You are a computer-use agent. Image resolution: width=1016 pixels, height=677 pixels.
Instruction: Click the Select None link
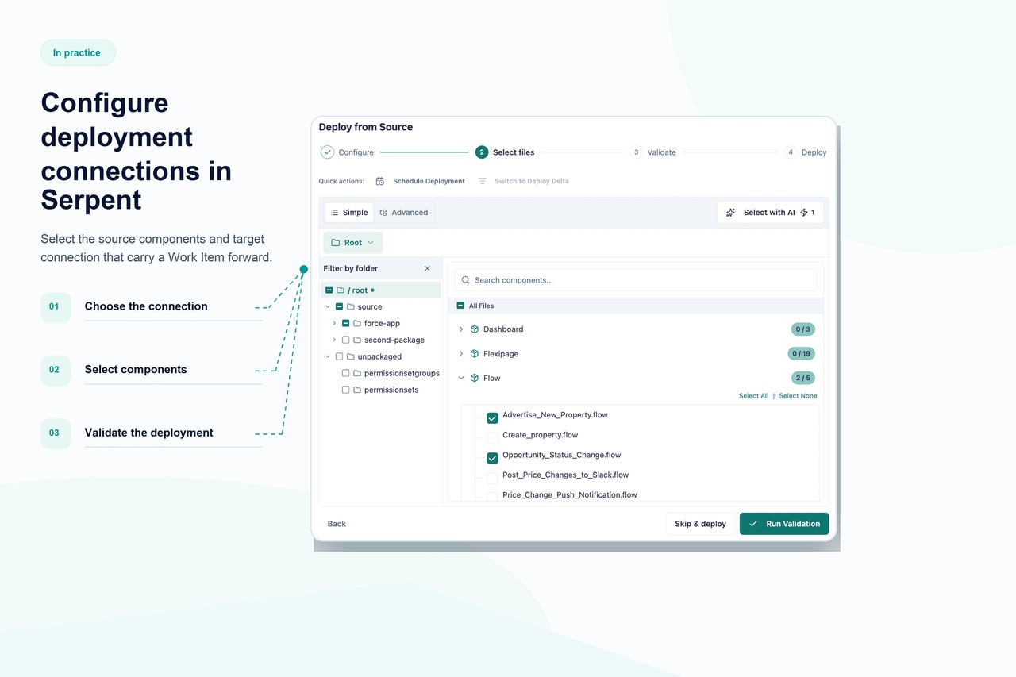tap(798, 396)
